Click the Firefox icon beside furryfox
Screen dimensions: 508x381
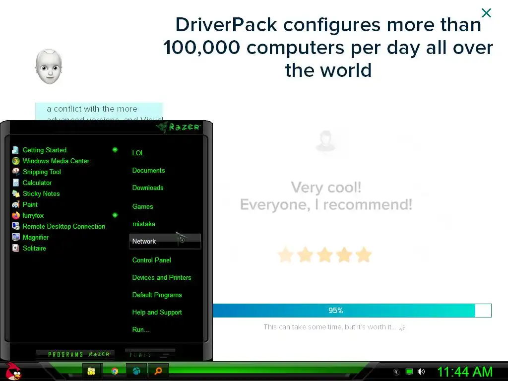[15, 215]
